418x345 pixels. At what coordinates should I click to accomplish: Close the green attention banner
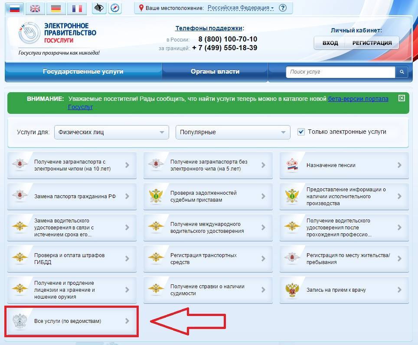coord(402,98)
